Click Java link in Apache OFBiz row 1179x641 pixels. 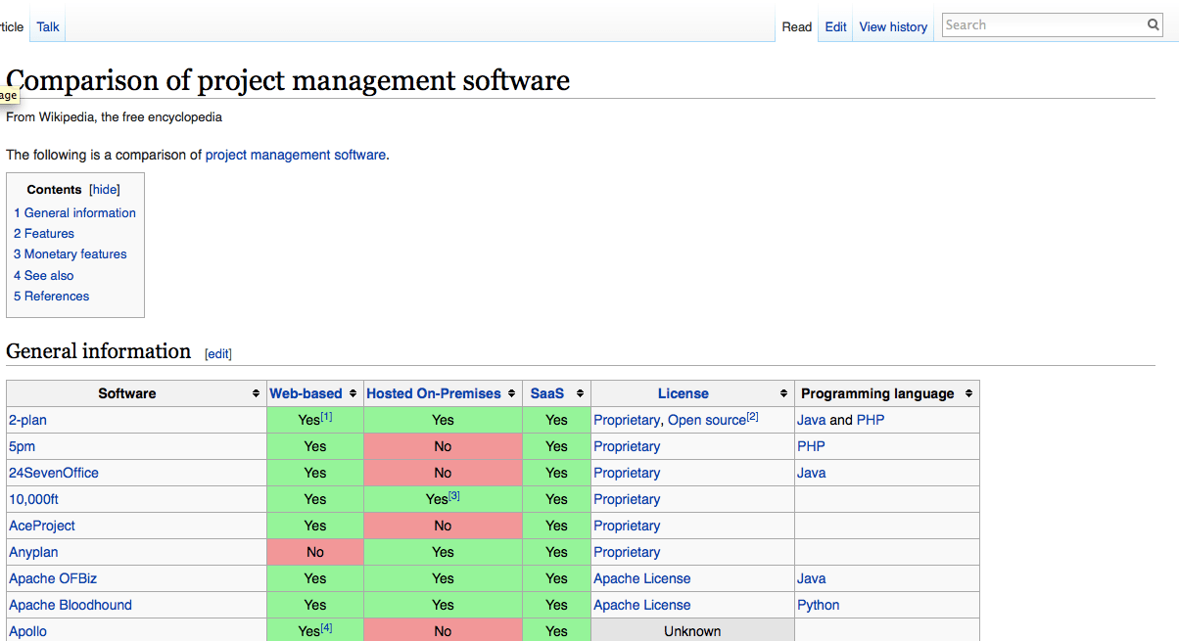811,578
